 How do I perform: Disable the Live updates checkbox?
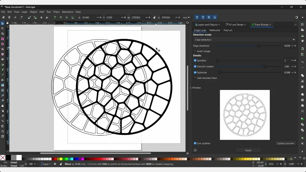pyautogui.click(x=195, y=143)
